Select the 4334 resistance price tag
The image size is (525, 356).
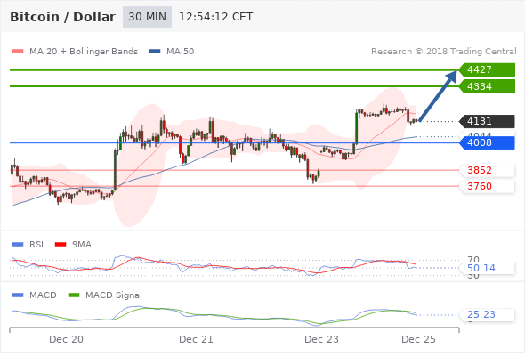[487, 86]
